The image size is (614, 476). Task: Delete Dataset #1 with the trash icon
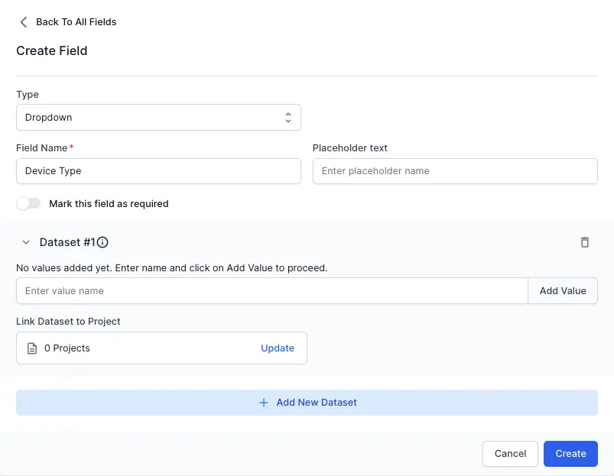coord(585,242)
